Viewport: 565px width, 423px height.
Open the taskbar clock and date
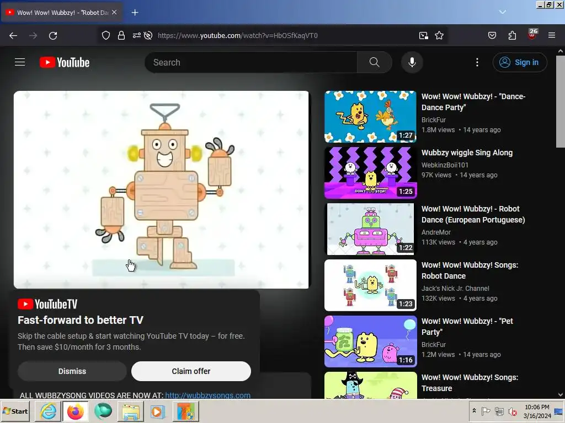(x=537, y=411)
